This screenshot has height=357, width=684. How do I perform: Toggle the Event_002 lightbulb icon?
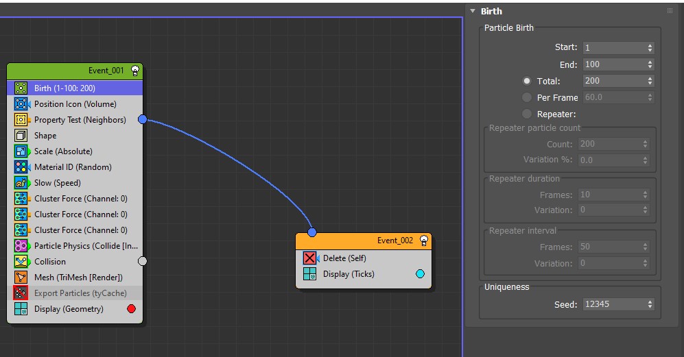point(423,241)
